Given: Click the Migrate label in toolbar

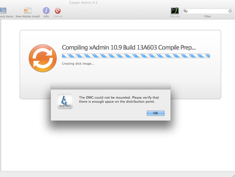Looking at the screenshot, I should pos(175,16).
